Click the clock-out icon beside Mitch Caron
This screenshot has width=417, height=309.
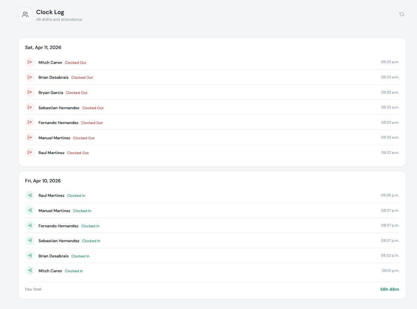tap(30, 62)
